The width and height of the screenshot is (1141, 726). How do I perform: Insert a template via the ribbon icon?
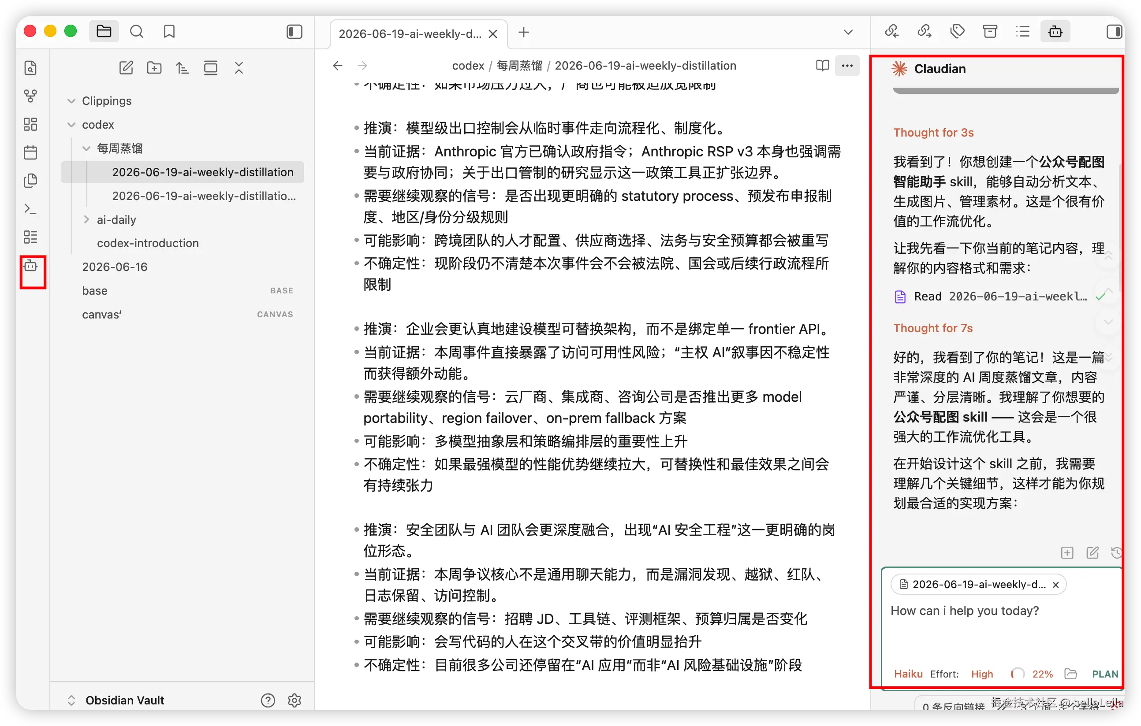pyautogui.click(x=30, y=181)
